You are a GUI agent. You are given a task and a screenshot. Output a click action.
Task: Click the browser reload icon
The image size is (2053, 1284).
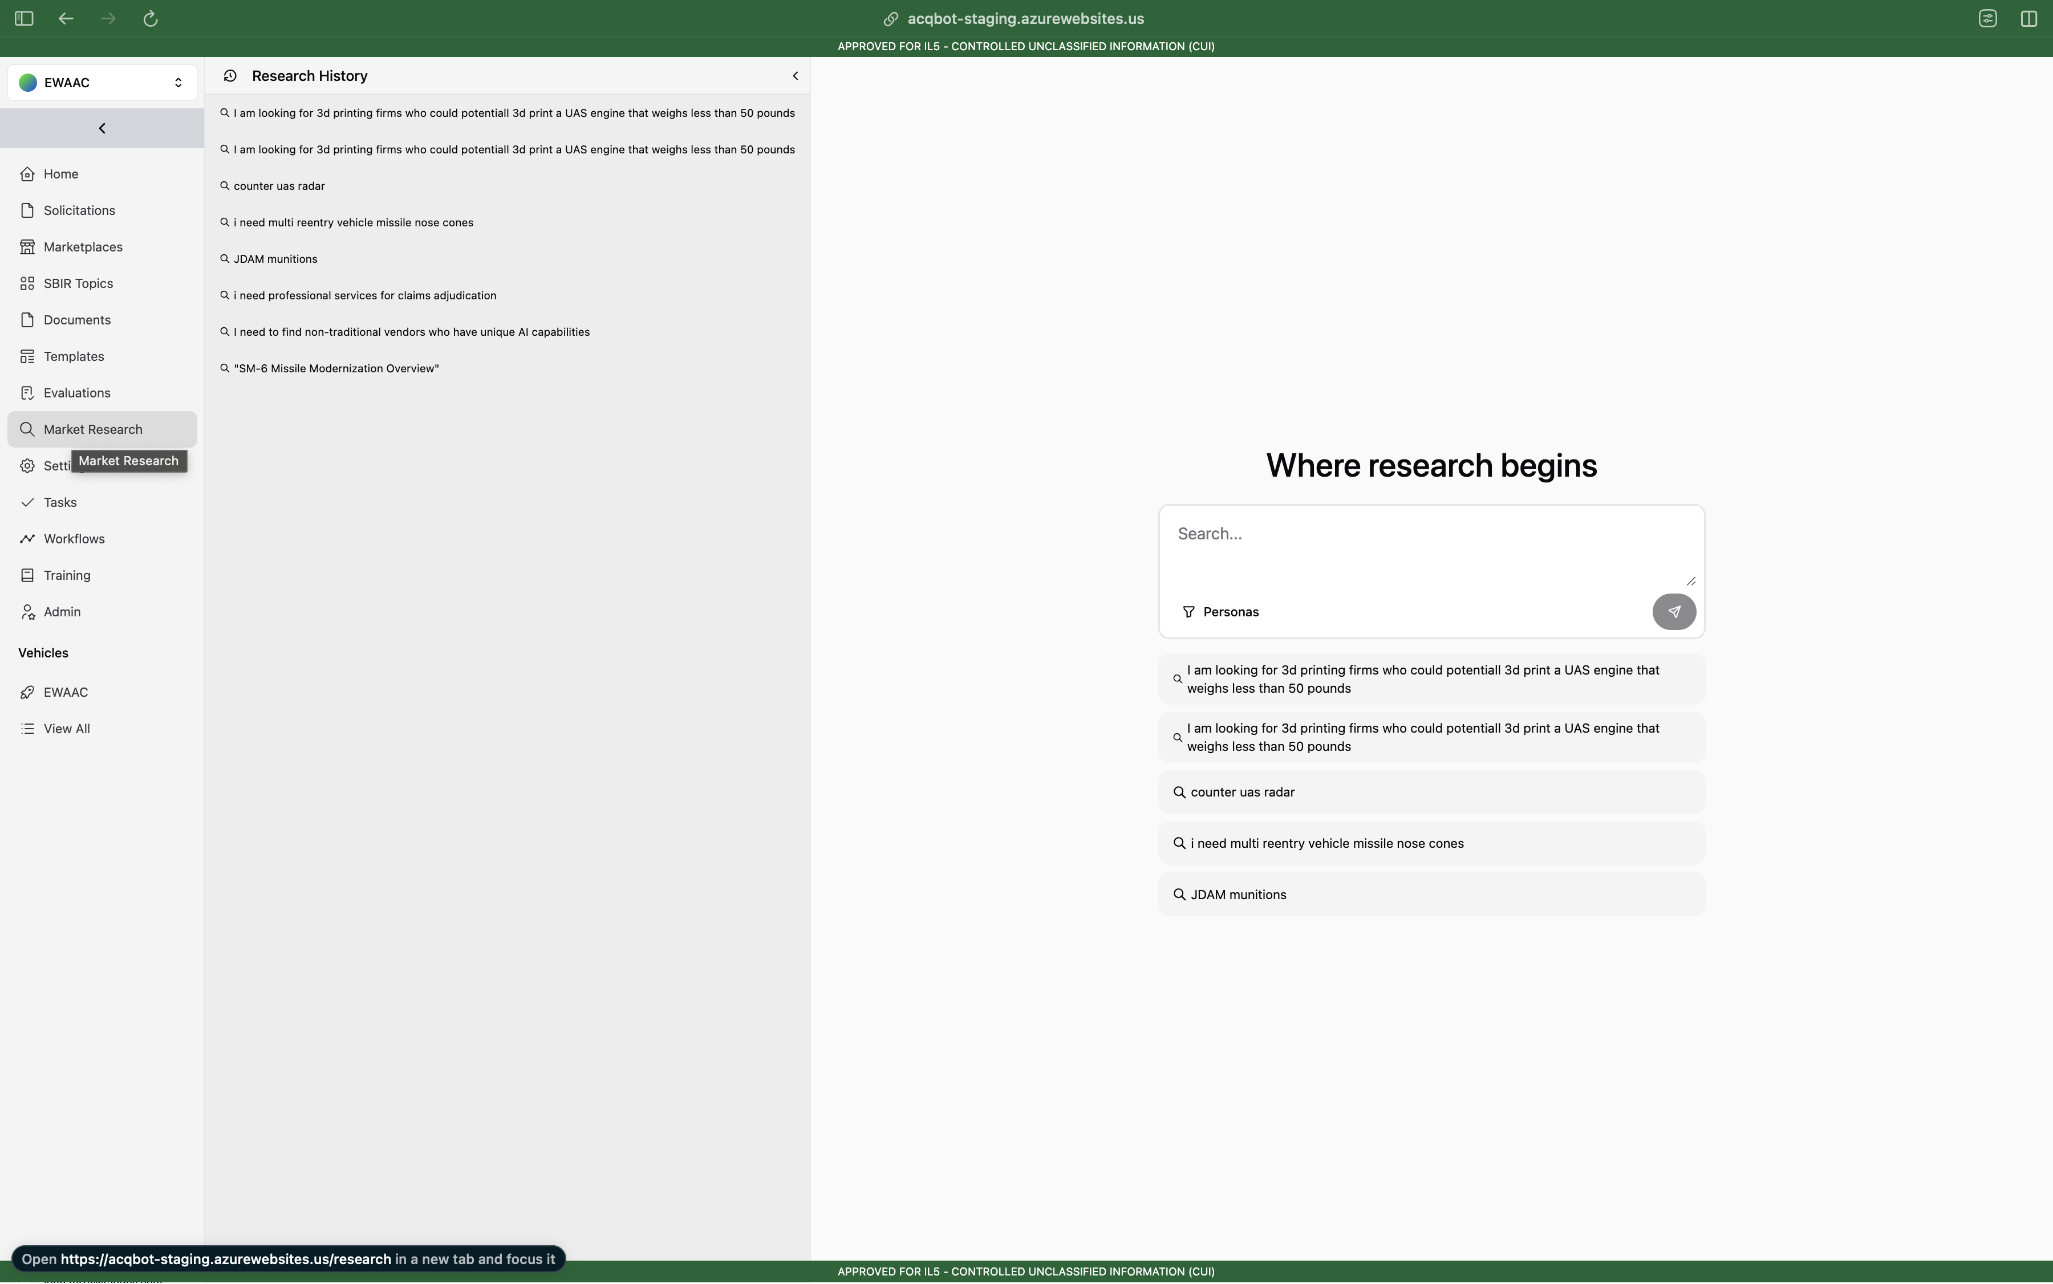point(151,19)
